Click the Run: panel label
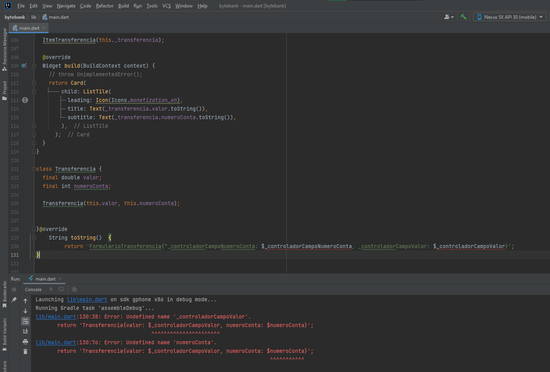Screen dimensions: 550x372 tap(16, 279)
